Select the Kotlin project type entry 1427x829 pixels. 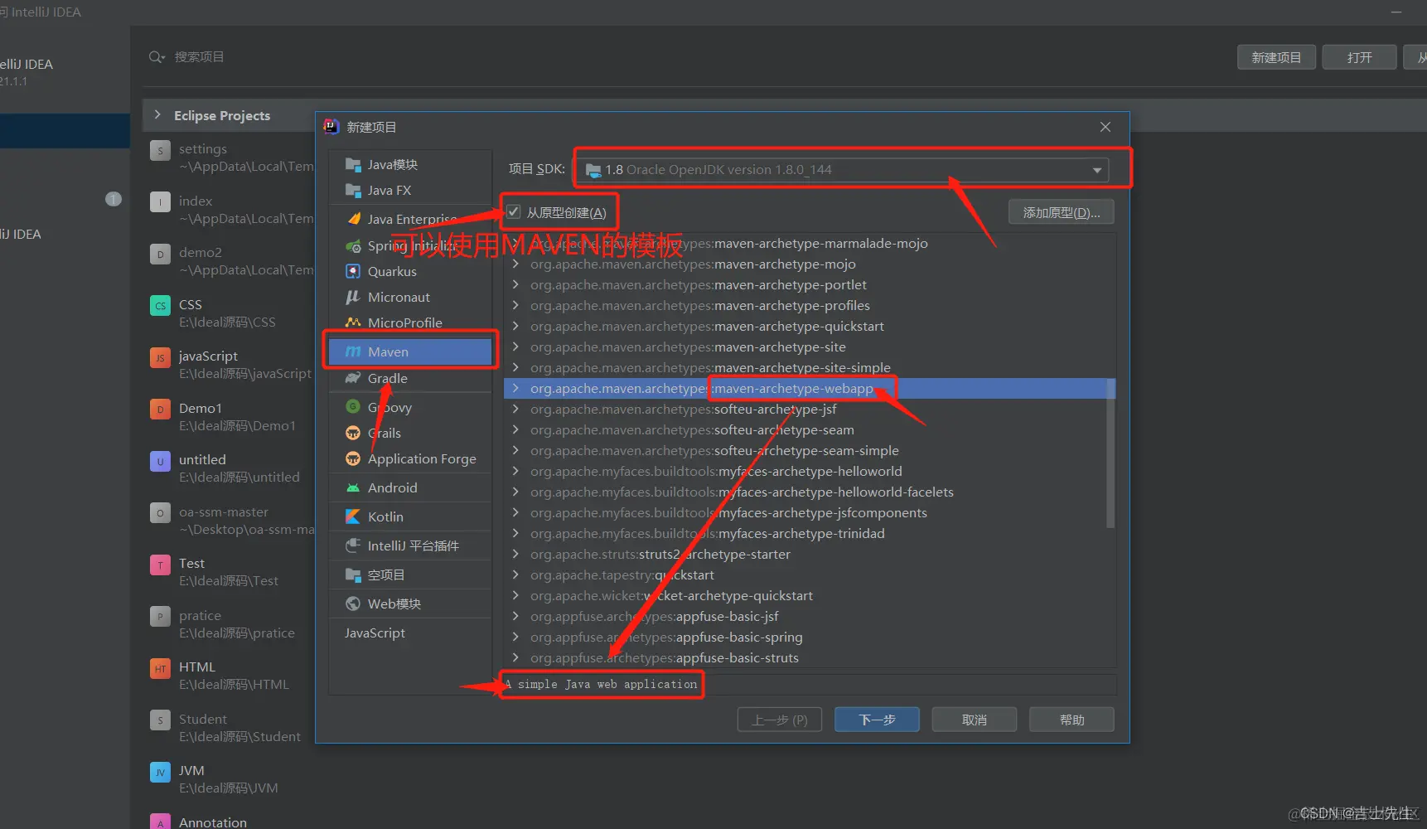[410, 516]
